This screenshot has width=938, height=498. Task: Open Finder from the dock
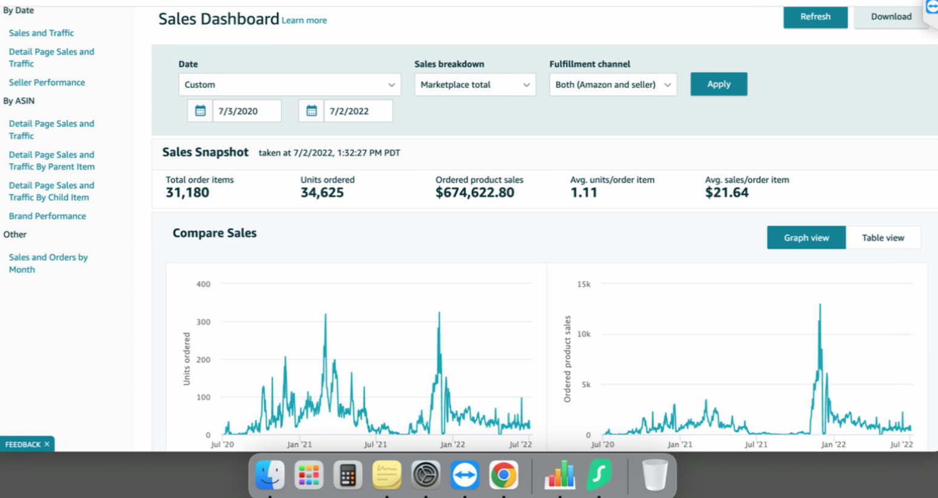[270, 474]
